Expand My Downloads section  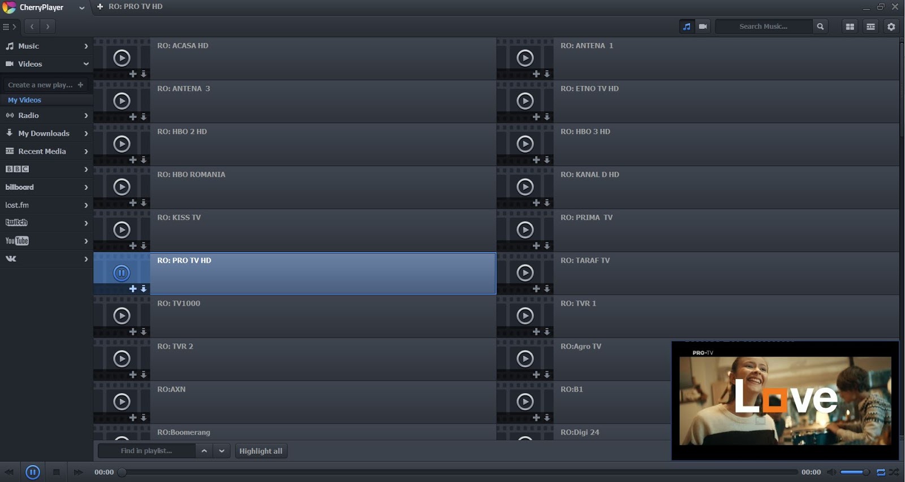(x=46, y=133)
